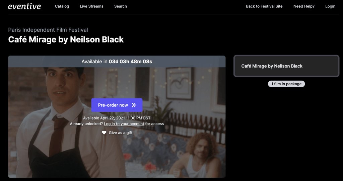343x181 pixels.
Task: Click the eventive logo
Action: pyautogui.click(x=24, y=6)
